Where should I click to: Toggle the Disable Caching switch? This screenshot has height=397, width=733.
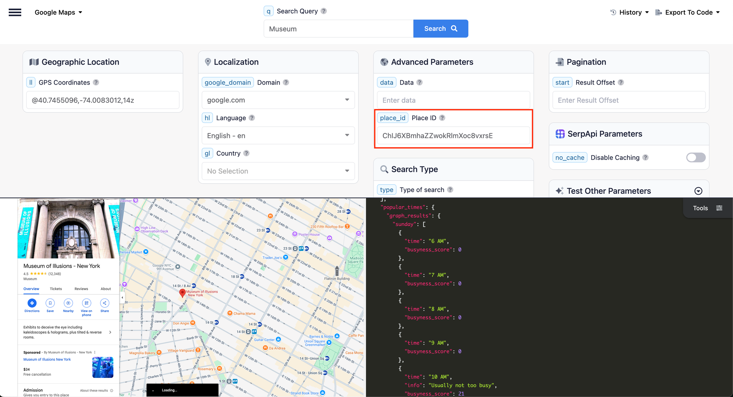pyautogui.click(x=695, y=157)
